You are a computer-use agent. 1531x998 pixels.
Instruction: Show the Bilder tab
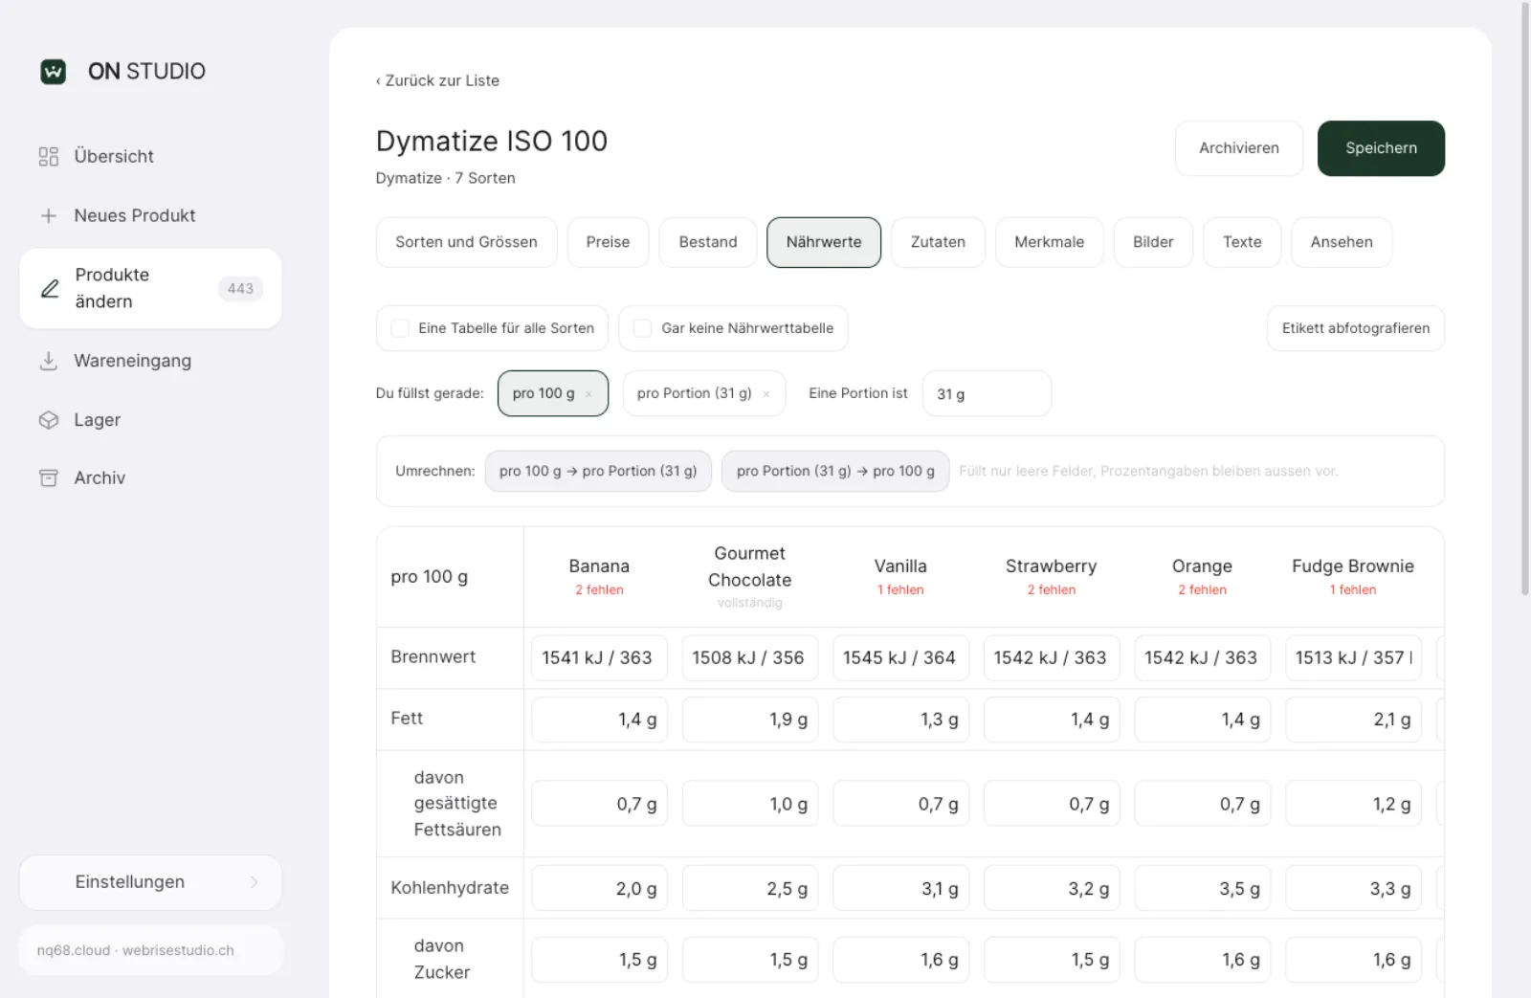(x=1153, y=242)
